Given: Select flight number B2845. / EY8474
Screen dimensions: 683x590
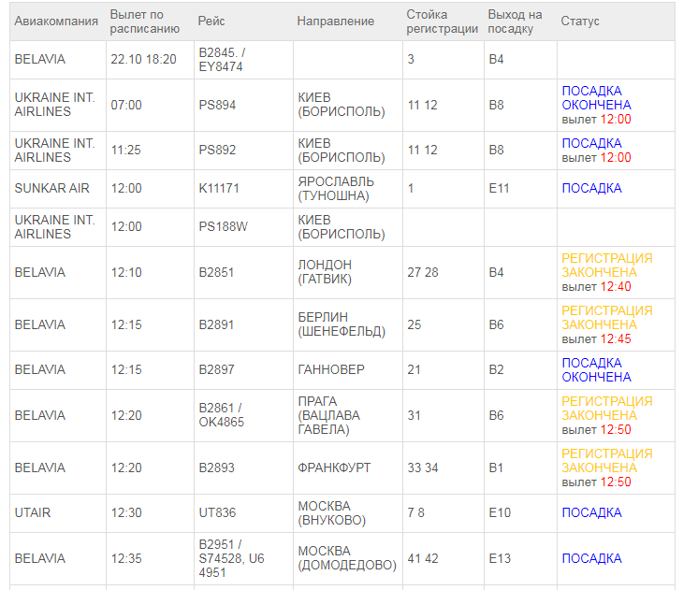Looking at the screenshot, I should coord(222,60).
